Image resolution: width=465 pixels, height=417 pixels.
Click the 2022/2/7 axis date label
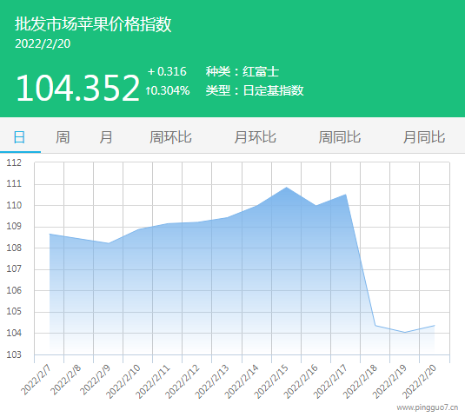36,381
